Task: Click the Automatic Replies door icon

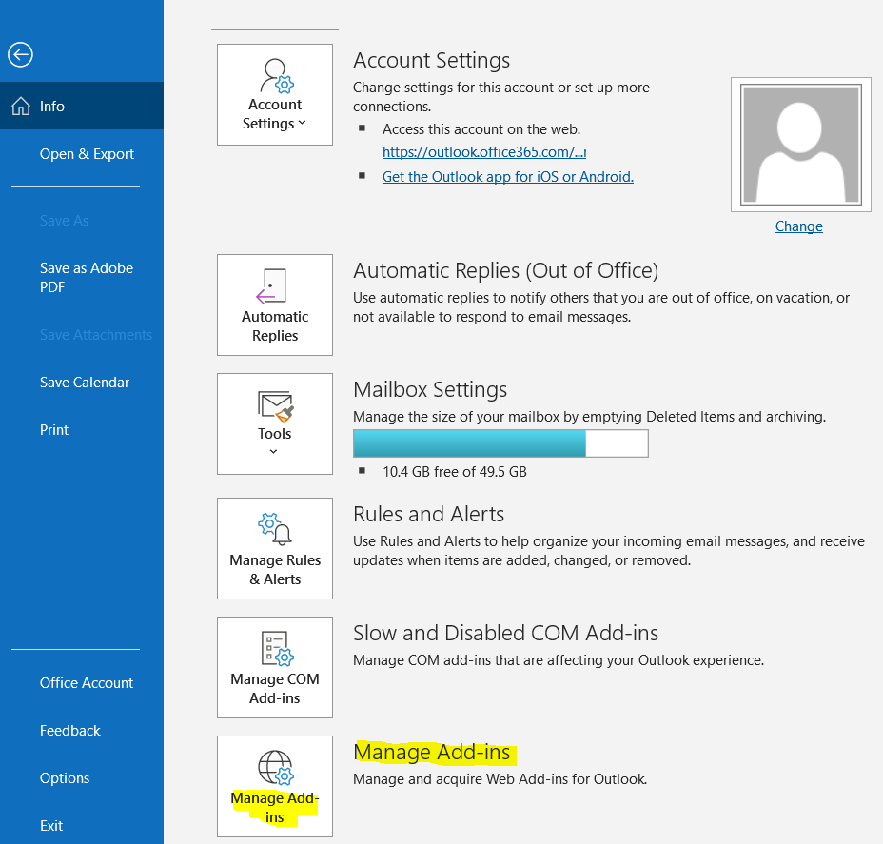Action: (272, 286)
